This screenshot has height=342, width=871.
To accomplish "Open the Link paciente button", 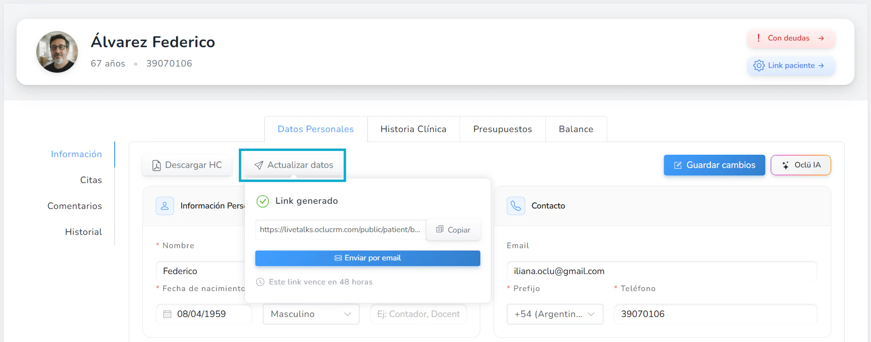I will [x=791, y=66].
